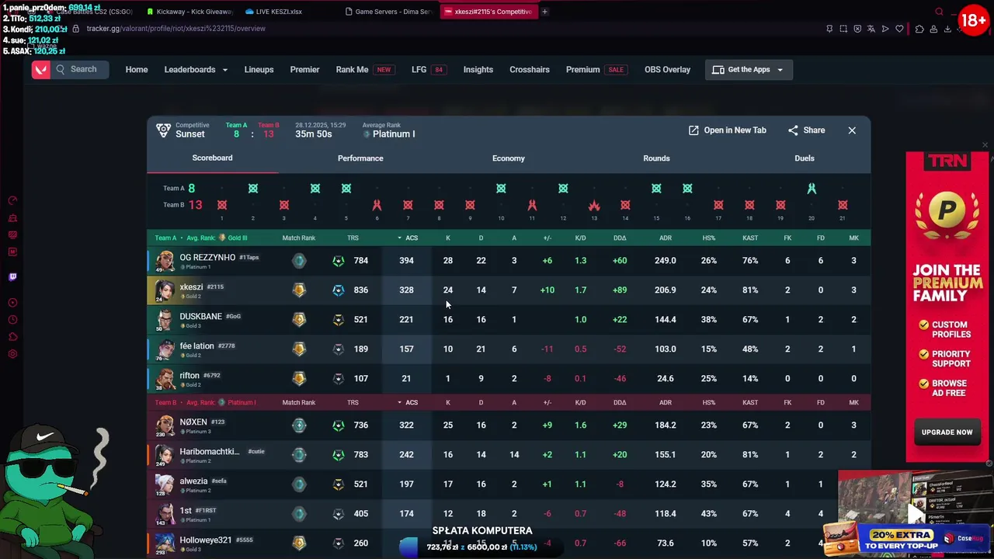Select round 6 Team B icon
The width and height of the screenshot is (994, 559).
click(x=377, y=205)
